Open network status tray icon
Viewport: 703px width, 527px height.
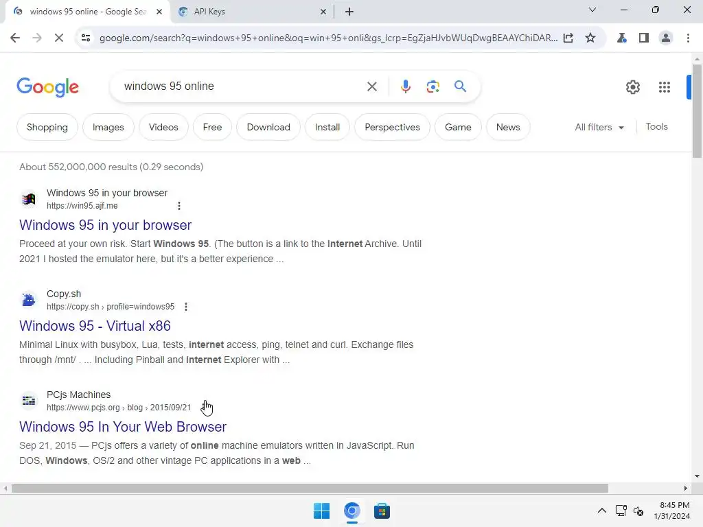coord(621,511)
